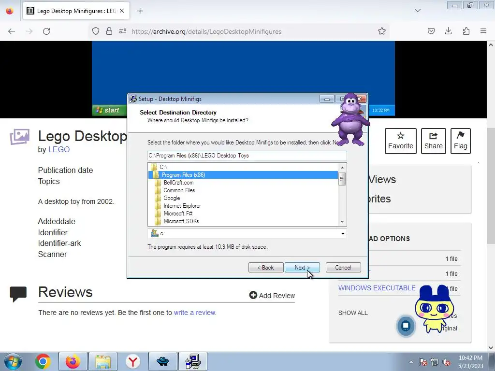The height and width of the screenshot is (371, 495).
Task: Click the Next button in Setup
Action: coord(302,268)
